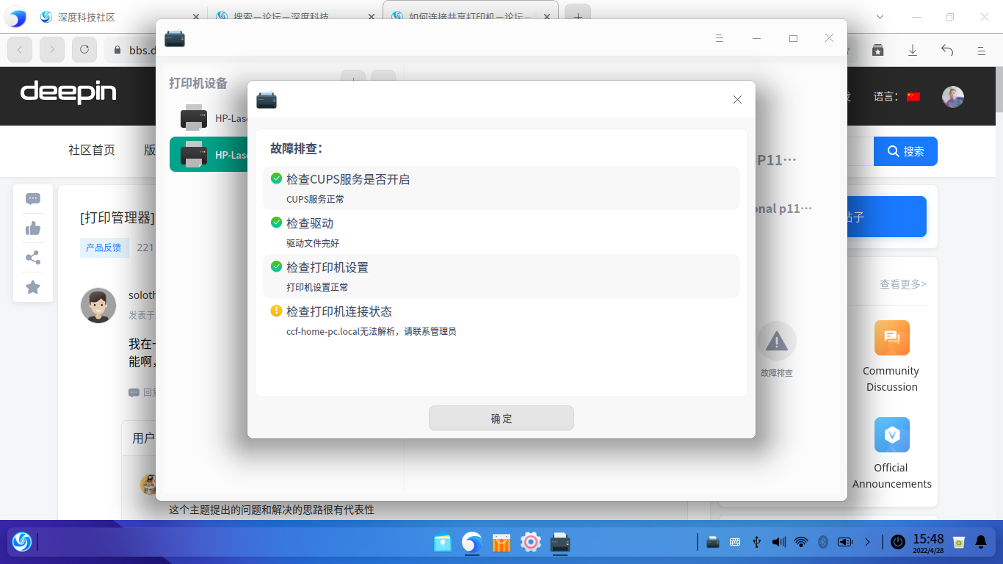Viewport: 1003px width, 564px height.
Task: Expand hidden tray icons with the chevron
Action: 867,542
